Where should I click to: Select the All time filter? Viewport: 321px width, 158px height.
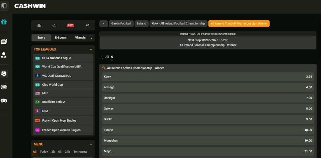34,152
